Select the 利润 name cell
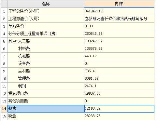 pos(46,86)
